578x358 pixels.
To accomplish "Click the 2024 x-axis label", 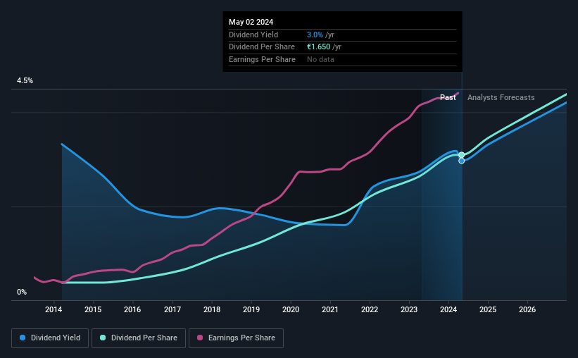I will click(x=448, y=309).
